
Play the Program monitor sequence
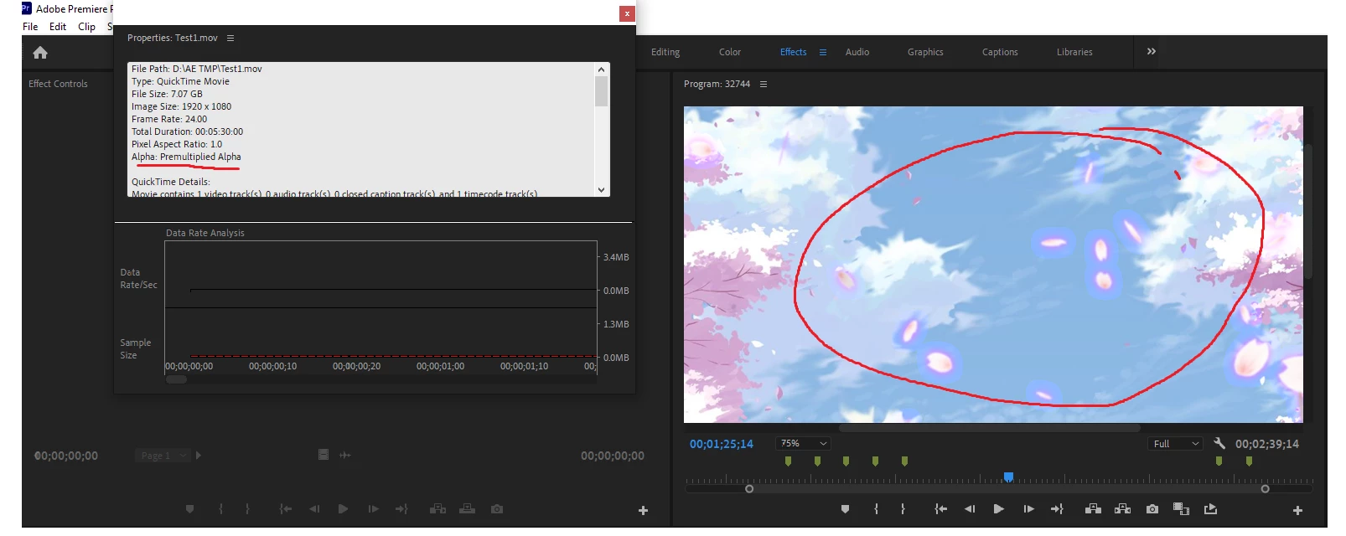(998, 509)
